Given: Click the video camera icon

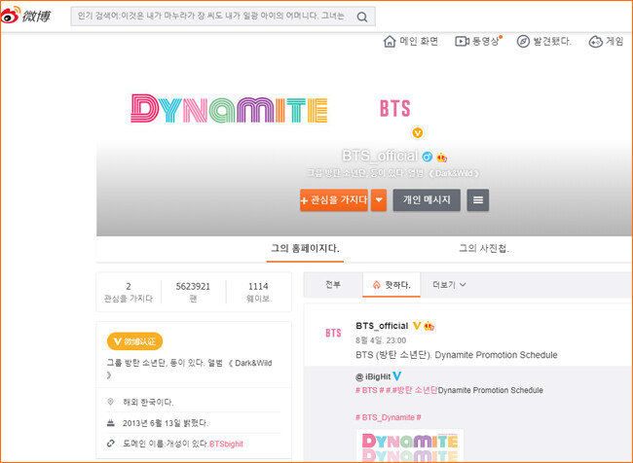Looking at the screenshot, I should (x=462, y=41).
